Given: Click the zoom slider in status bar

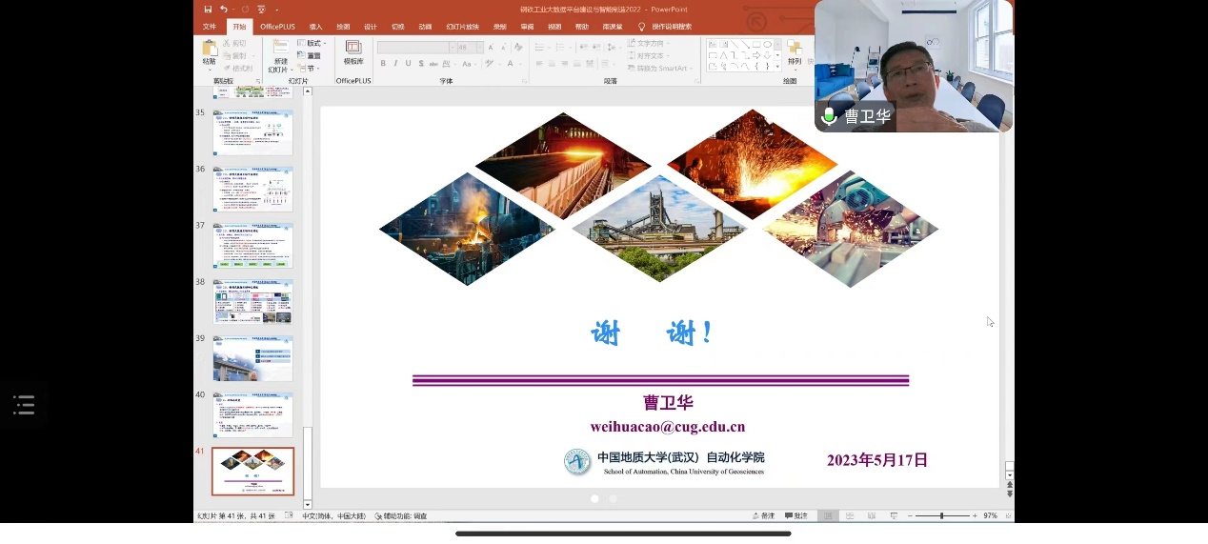Looking at the screenshot, I should tap(941, 515).
